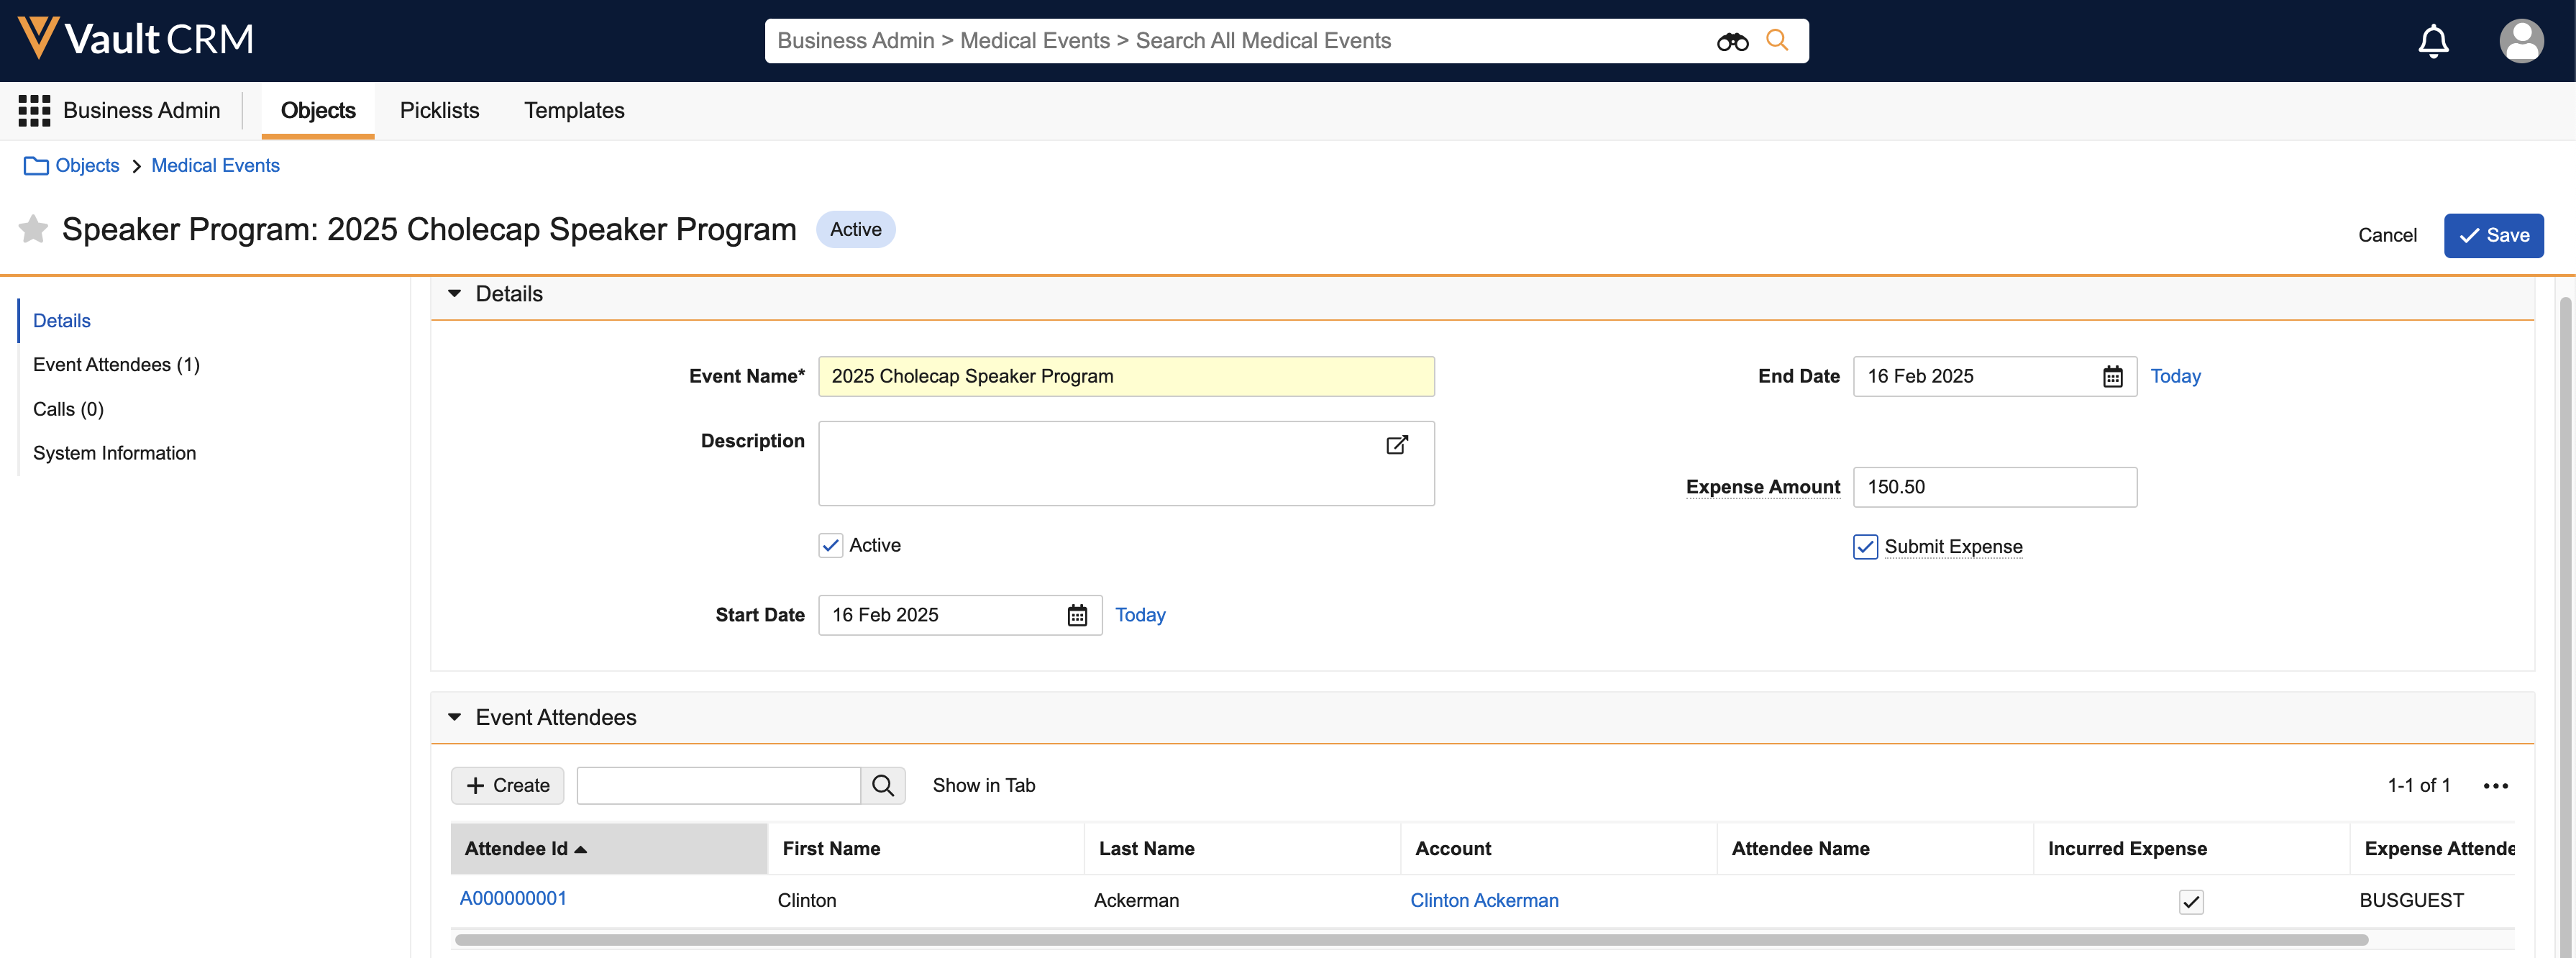Open the user profile avatar menu
Image resolution: width=2576 pixels, height=958 pixels.
(x=2521, y=41)
